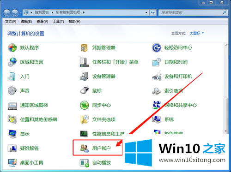231x172 pixels.
Task: Open the 默认程序 icon
Action: 12,47
